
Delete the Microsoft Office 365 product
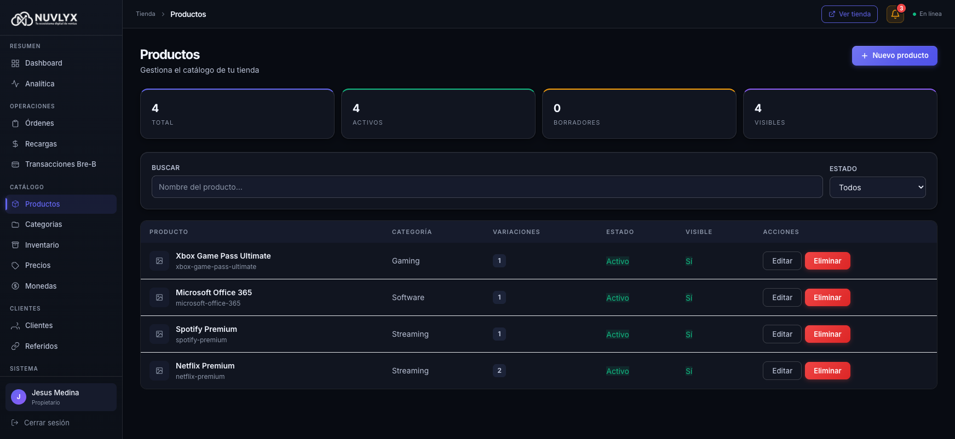tap(827, 298)
